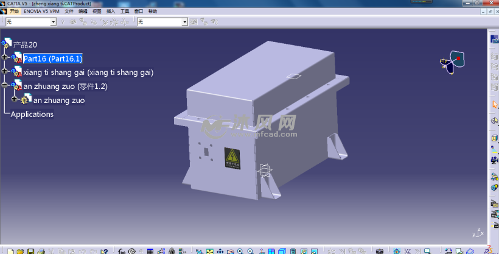Image resolution: width=499 pixels, height=254 pixels.
Task: Open the second 无 dropdown list
Action: 185,22
